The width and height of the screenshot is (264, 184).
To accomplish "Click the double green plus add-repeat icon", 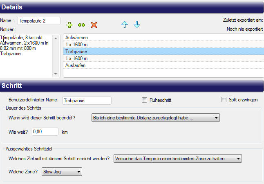I will pos(81,25).
